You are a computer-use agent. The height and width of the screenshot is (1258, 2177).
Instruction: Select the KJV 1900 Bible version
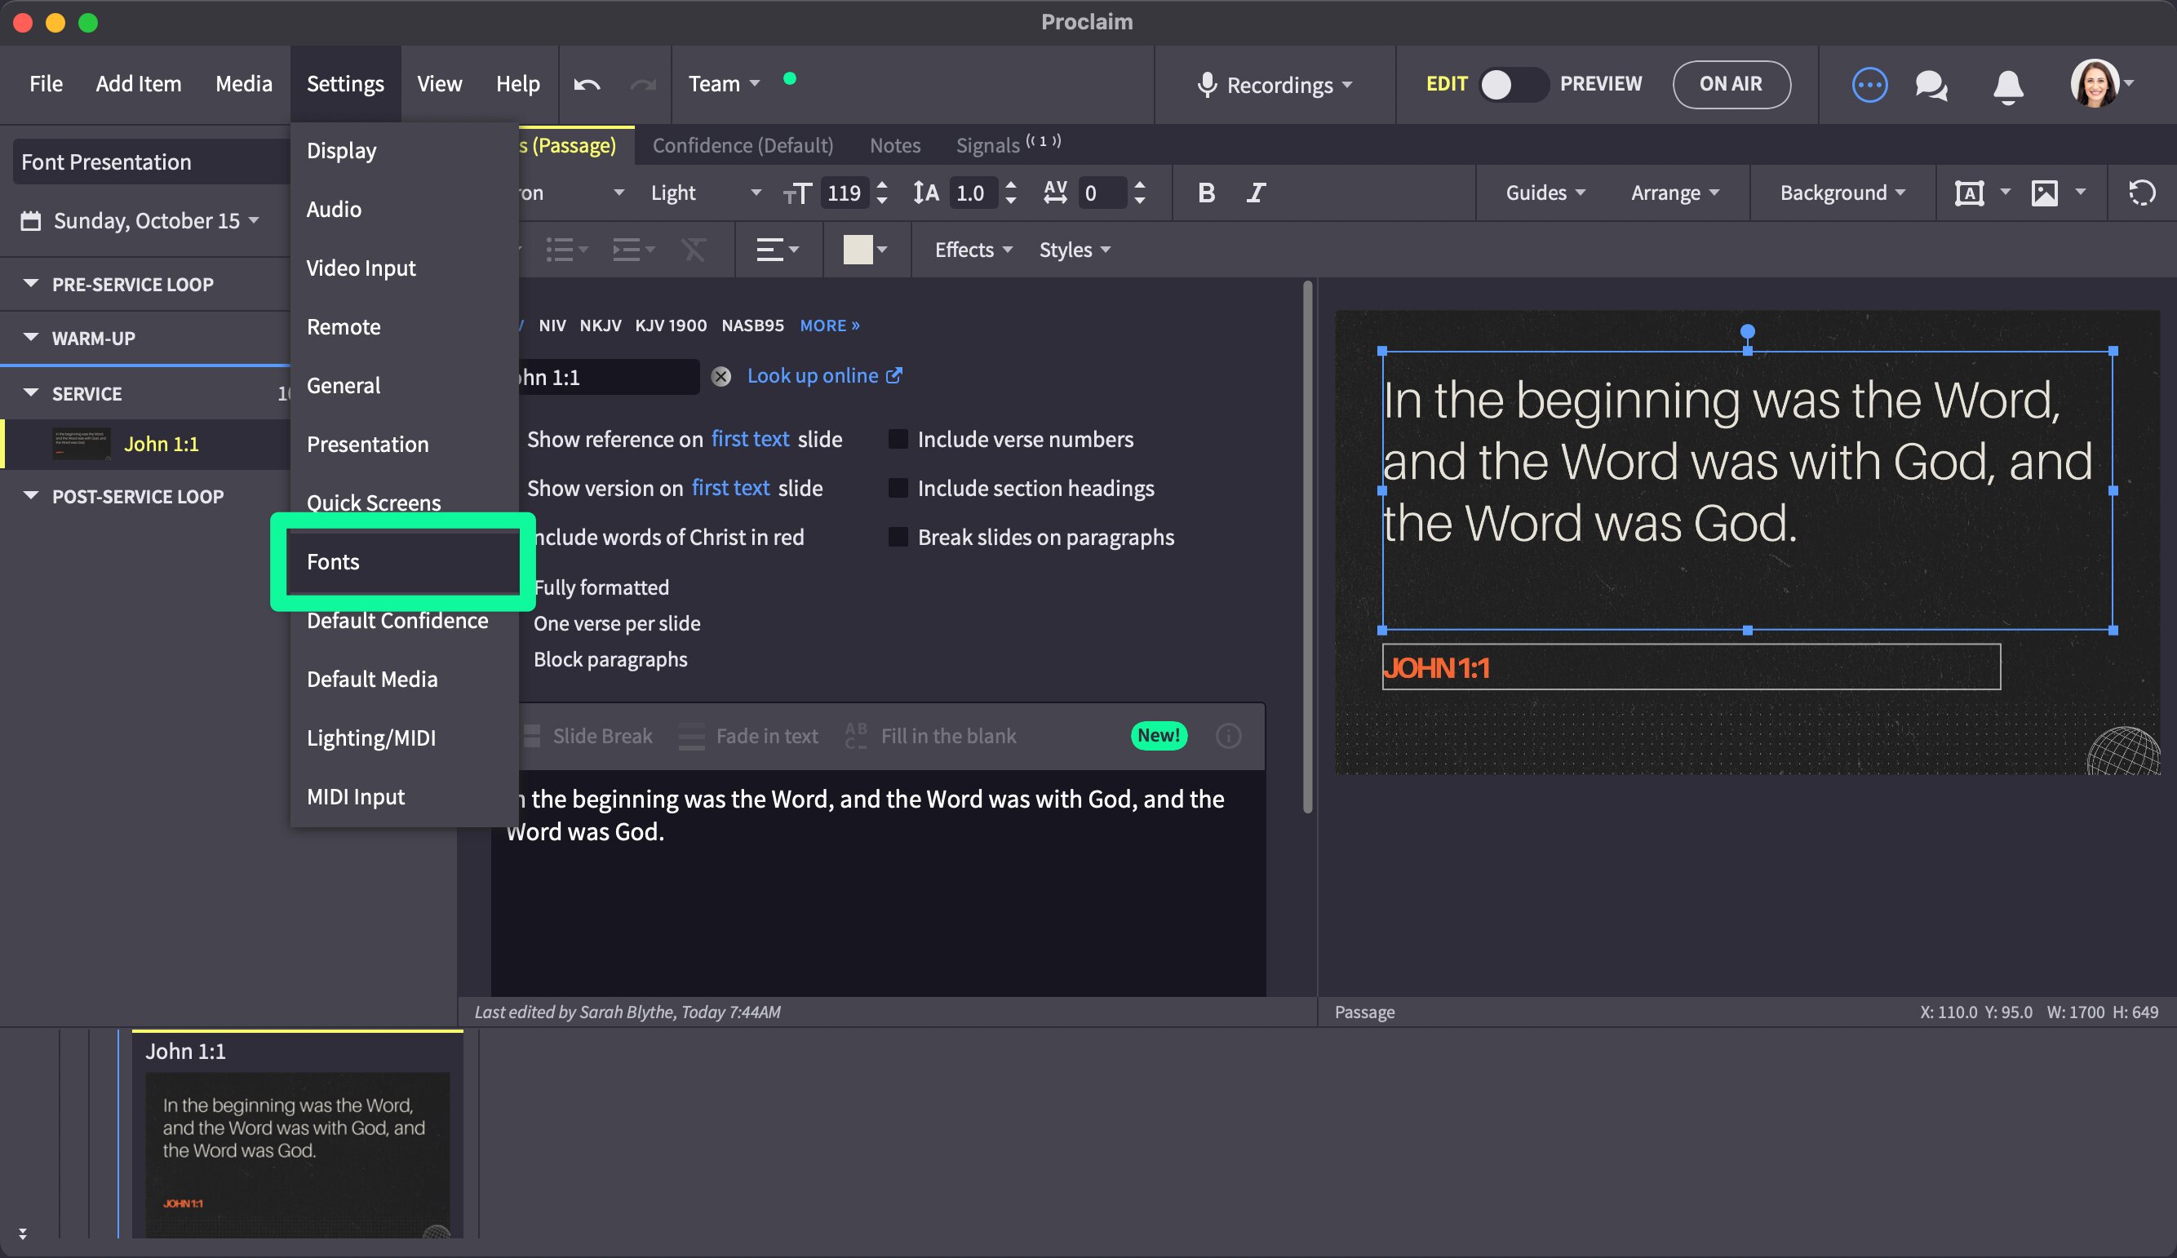click(x=671, y=326)
